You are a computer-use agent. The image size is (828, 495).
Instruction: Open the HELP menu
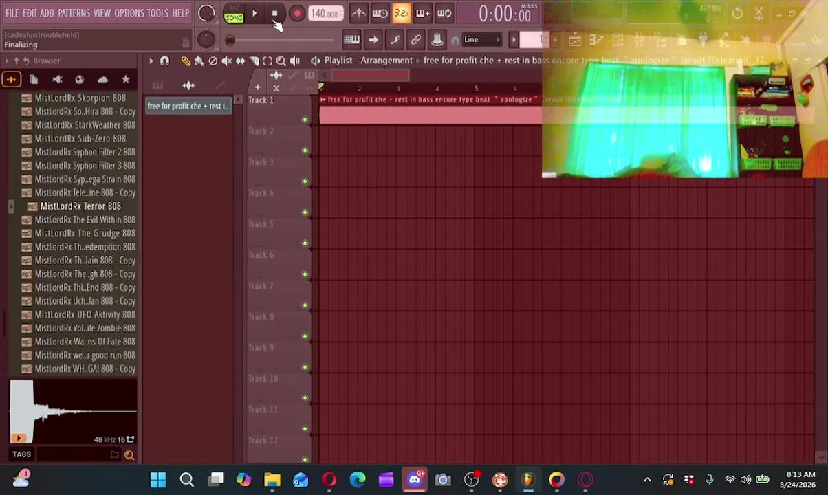pyautogui.click(x=180, y=13)
